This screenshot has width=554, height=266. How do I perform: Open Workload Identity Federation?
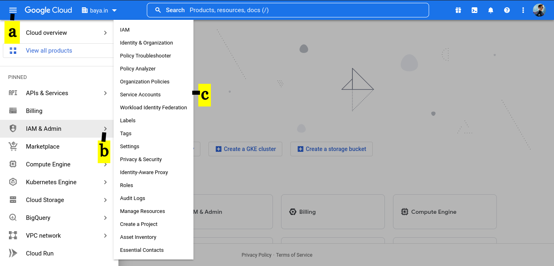(153, 108)
